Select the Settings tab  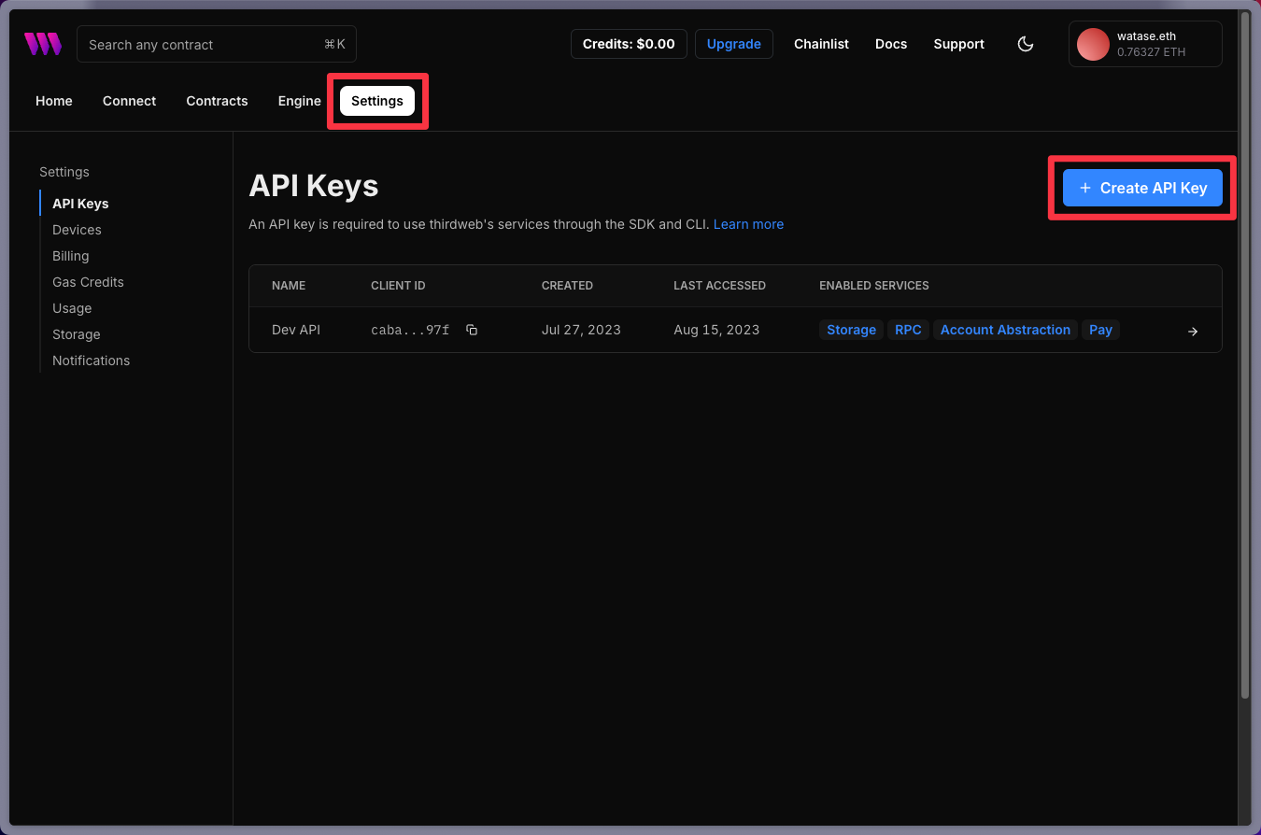377,101
